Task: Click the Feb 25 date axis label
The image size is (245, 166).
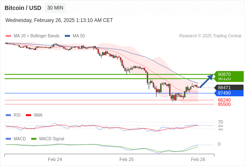Action: pyautogui.click(x=126, y=159)
